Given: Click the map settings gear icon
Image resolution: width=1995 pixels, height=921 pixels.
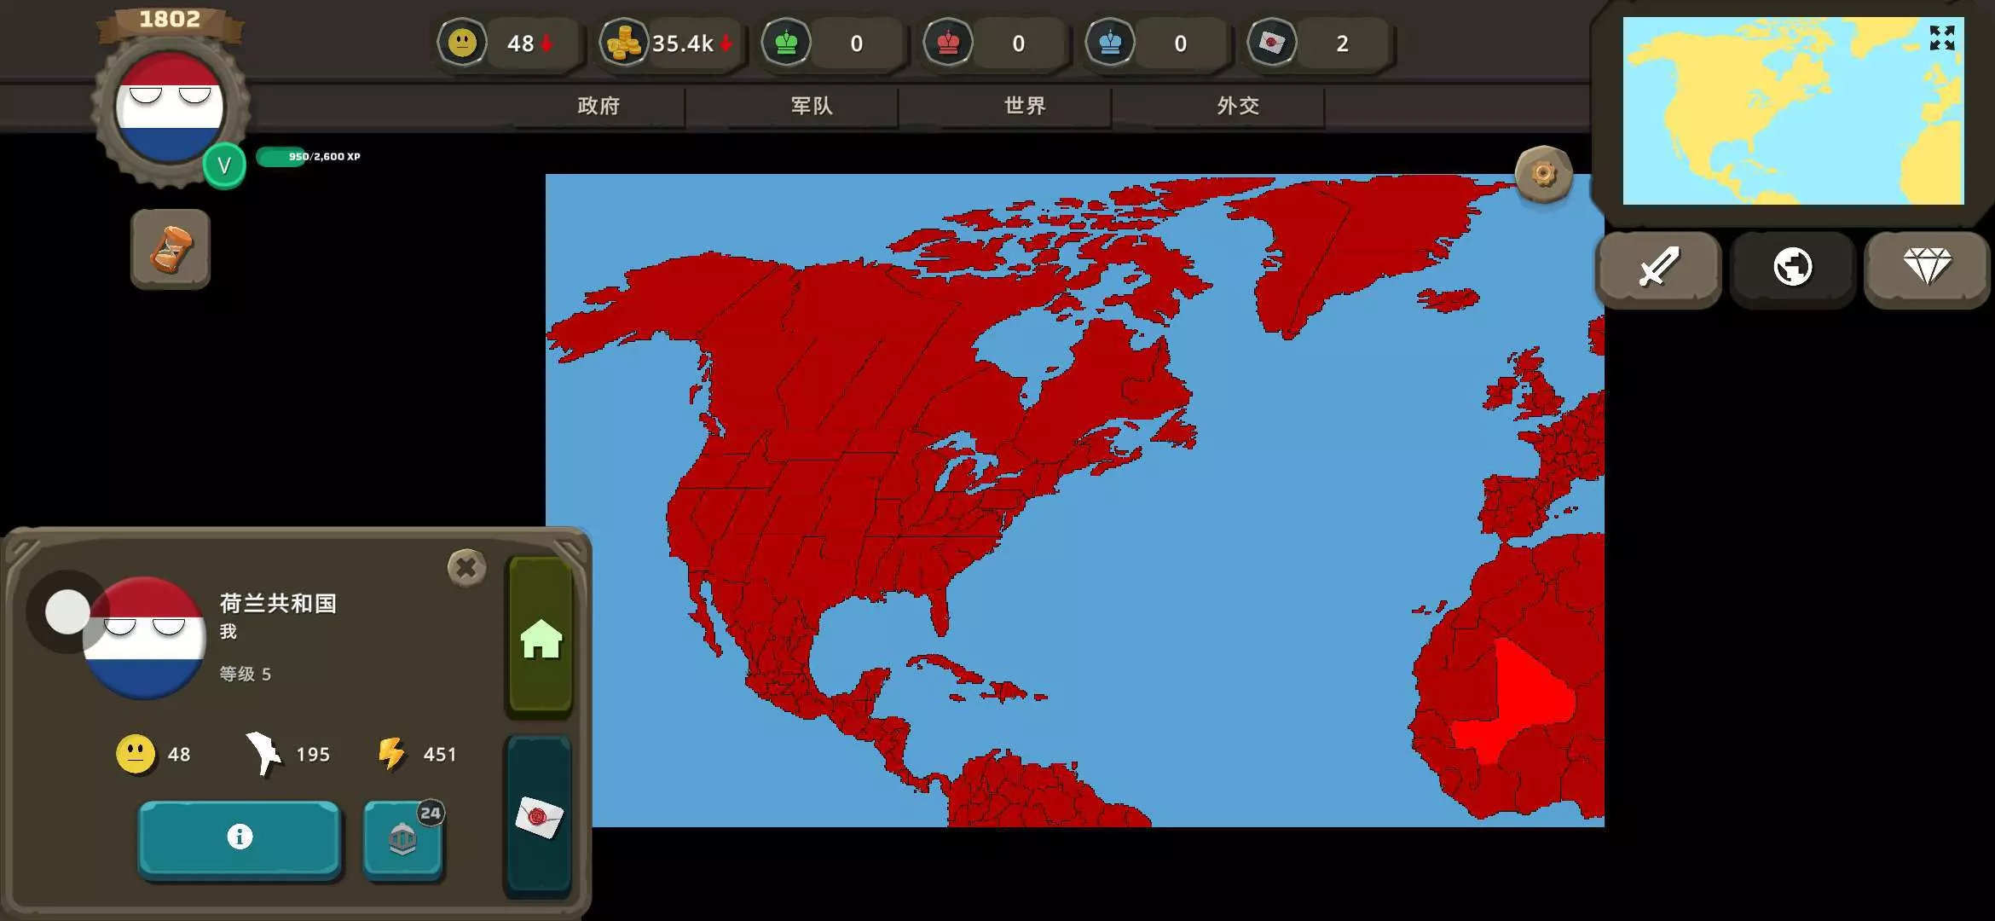Looking at the screenshot, I should 1543,175.
